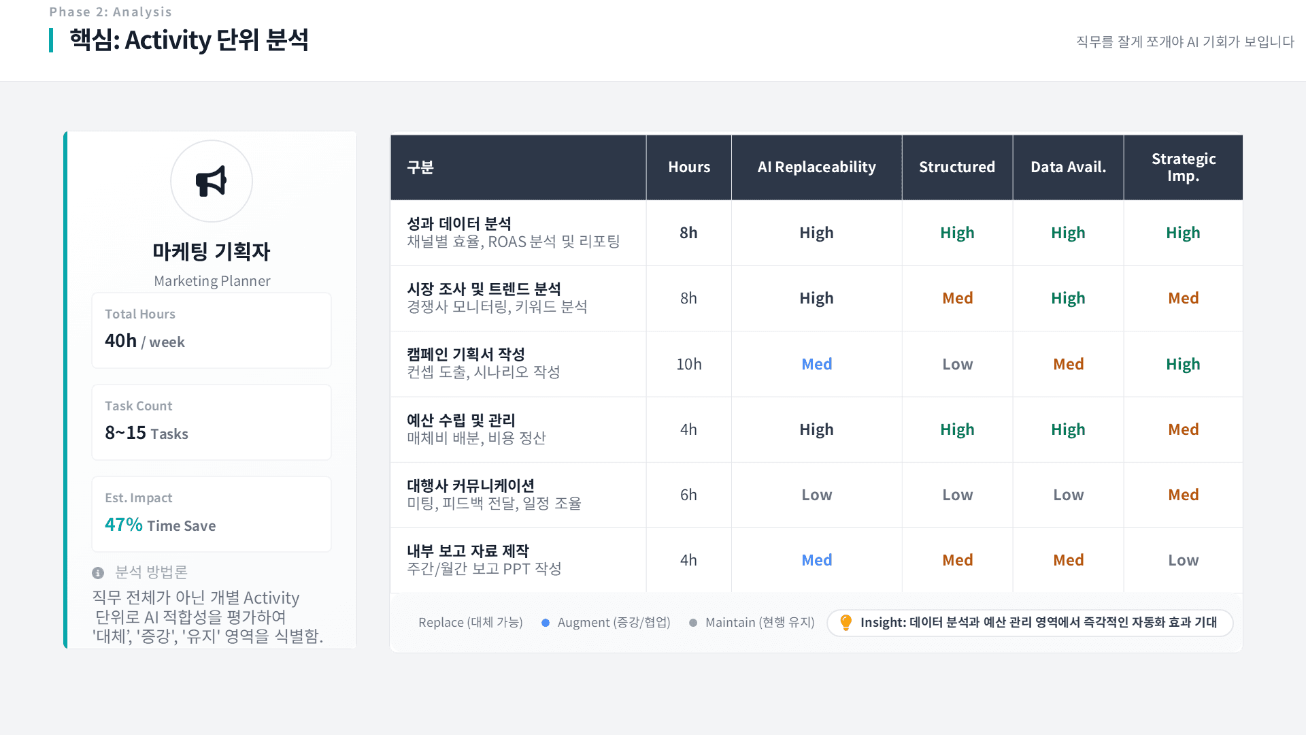Select the 구분 header tab in the table
1306x735 pixels.
click(x=420, y=167)
